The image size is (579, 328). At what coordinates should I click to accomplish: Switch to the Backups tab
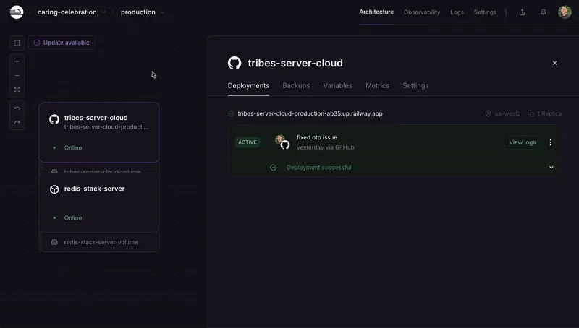coord(296,85)
